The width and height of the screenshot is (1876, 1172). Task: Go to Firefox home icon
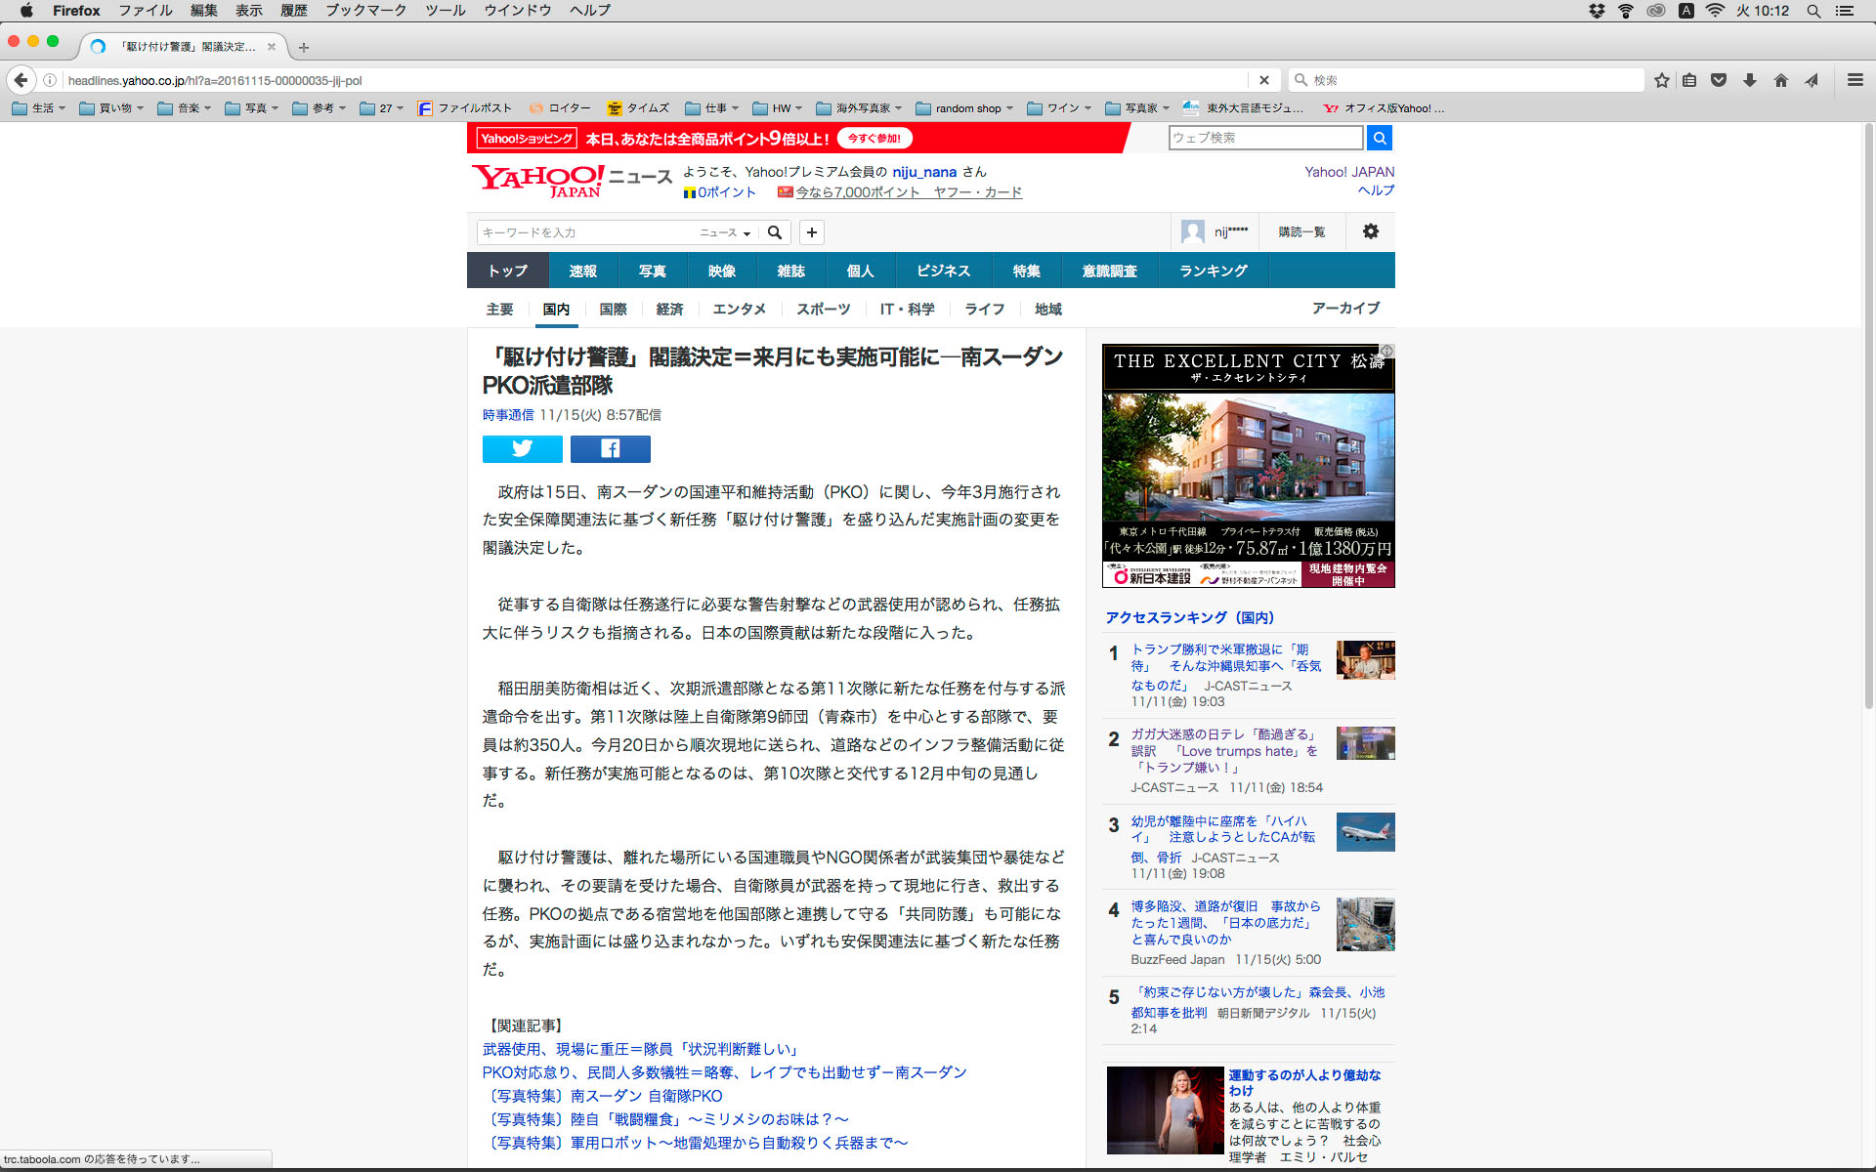1780,80
